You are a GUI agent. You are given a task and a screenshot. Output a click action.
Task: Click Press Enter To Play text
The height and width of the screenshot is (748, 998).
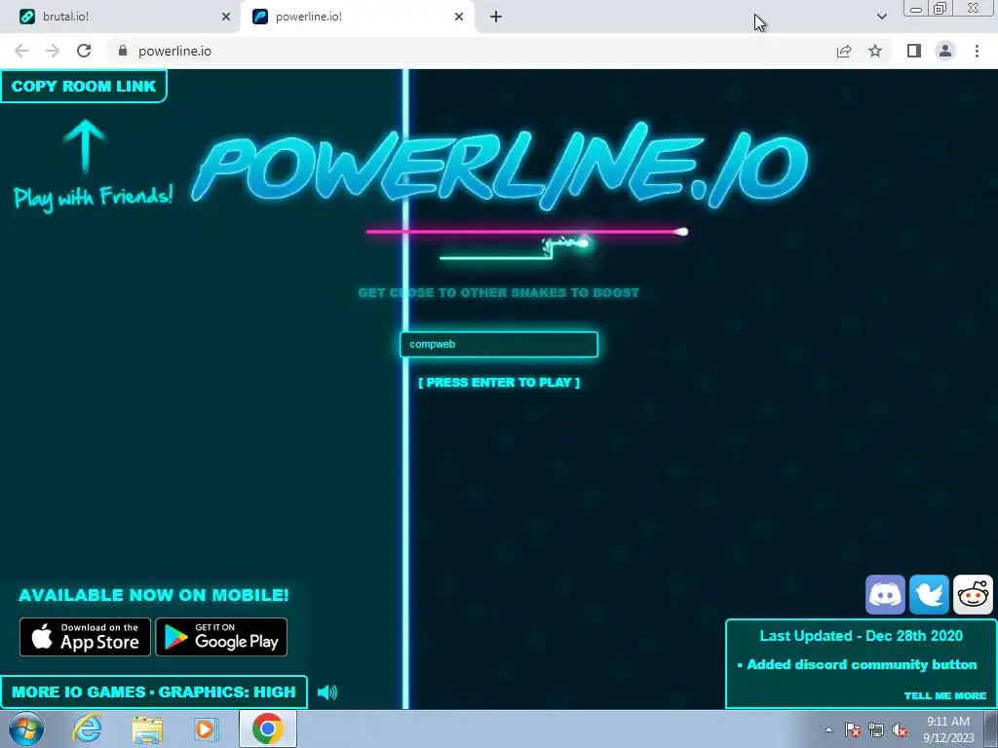(499, 382)
